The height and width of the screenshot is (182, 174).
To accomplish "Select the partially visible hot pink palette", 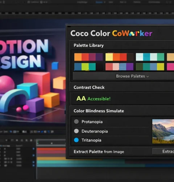I will tap(170, 67).
